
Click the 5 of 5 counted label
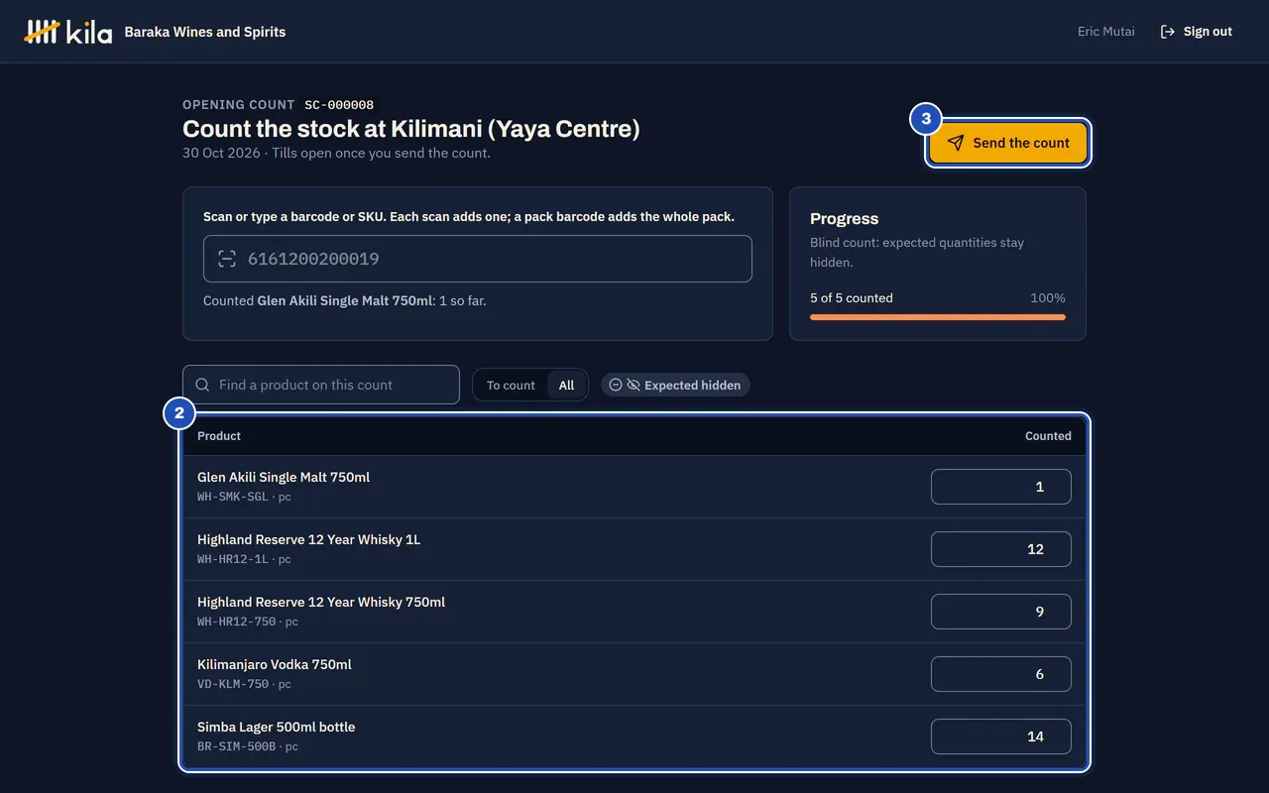click(852, 297)
